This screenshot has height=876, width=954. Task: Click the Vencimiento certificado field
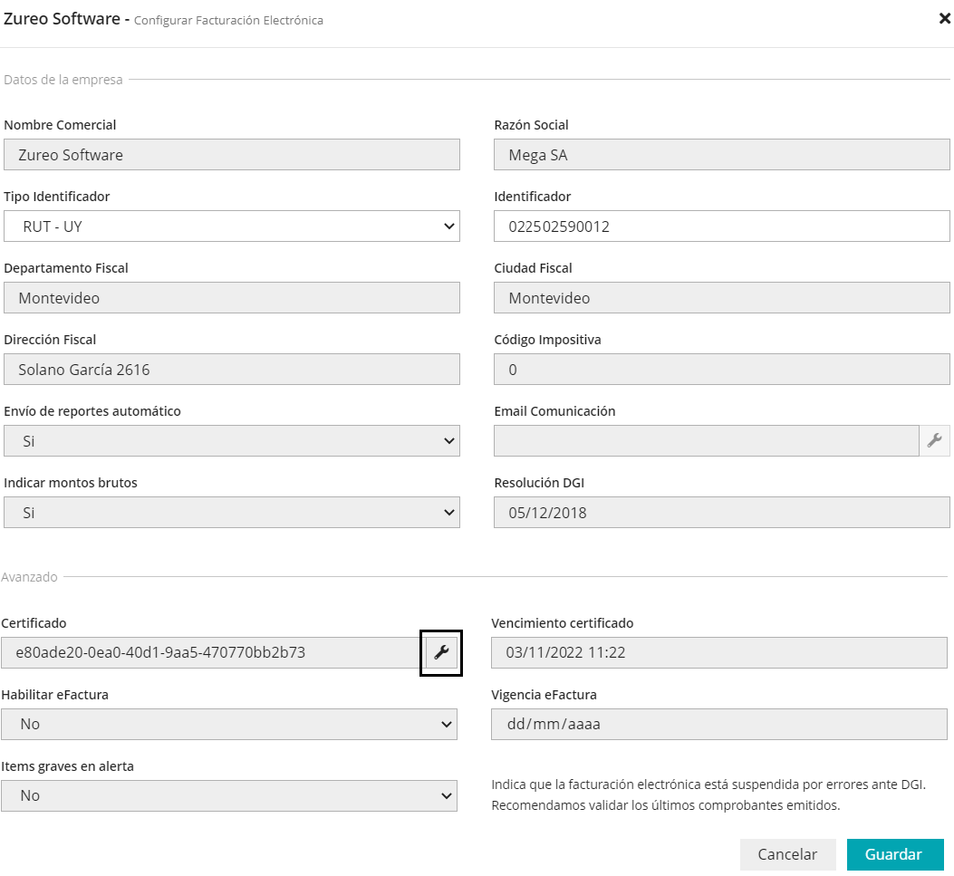(x=719, y=652)
